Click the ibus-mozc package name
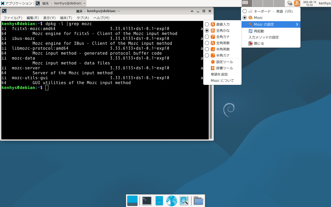The image size is (331, 207). [x=24, y=39]
